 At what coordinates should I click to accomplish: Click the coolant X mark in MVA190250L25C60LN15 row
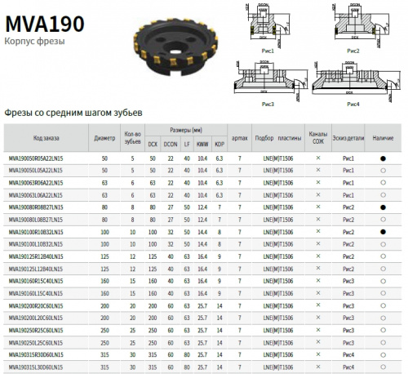318,342
